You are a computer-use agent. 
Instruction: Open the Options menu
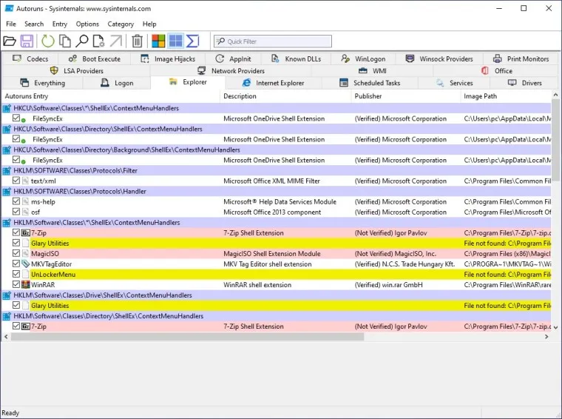coord(87,24)
